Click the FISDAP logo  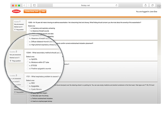pos(16,11)
